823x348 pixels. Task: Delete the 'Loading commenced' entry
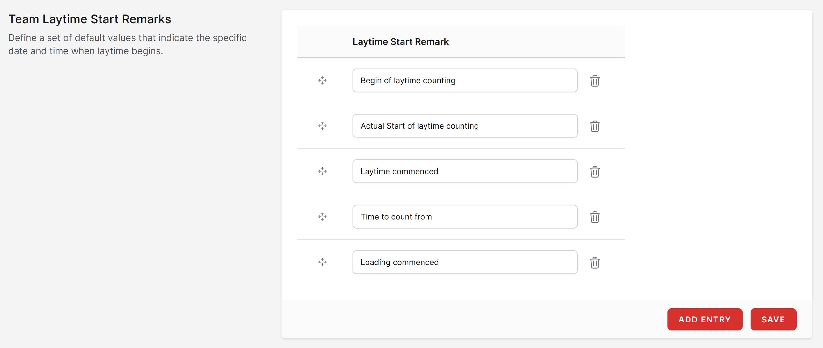click(x=594, y=263)
